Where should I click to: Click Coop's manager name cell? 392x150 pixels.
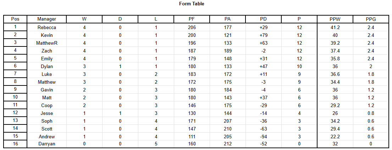47,106
